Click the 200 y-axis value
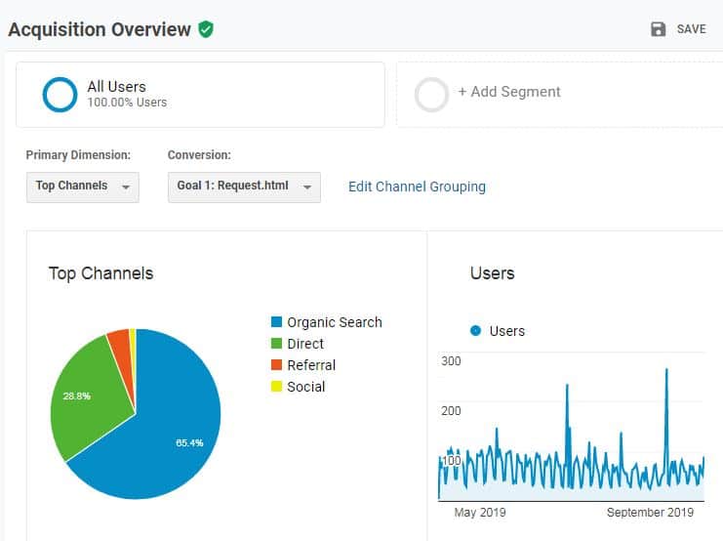This screenshot has height=541, width=723. pos(451,411)
